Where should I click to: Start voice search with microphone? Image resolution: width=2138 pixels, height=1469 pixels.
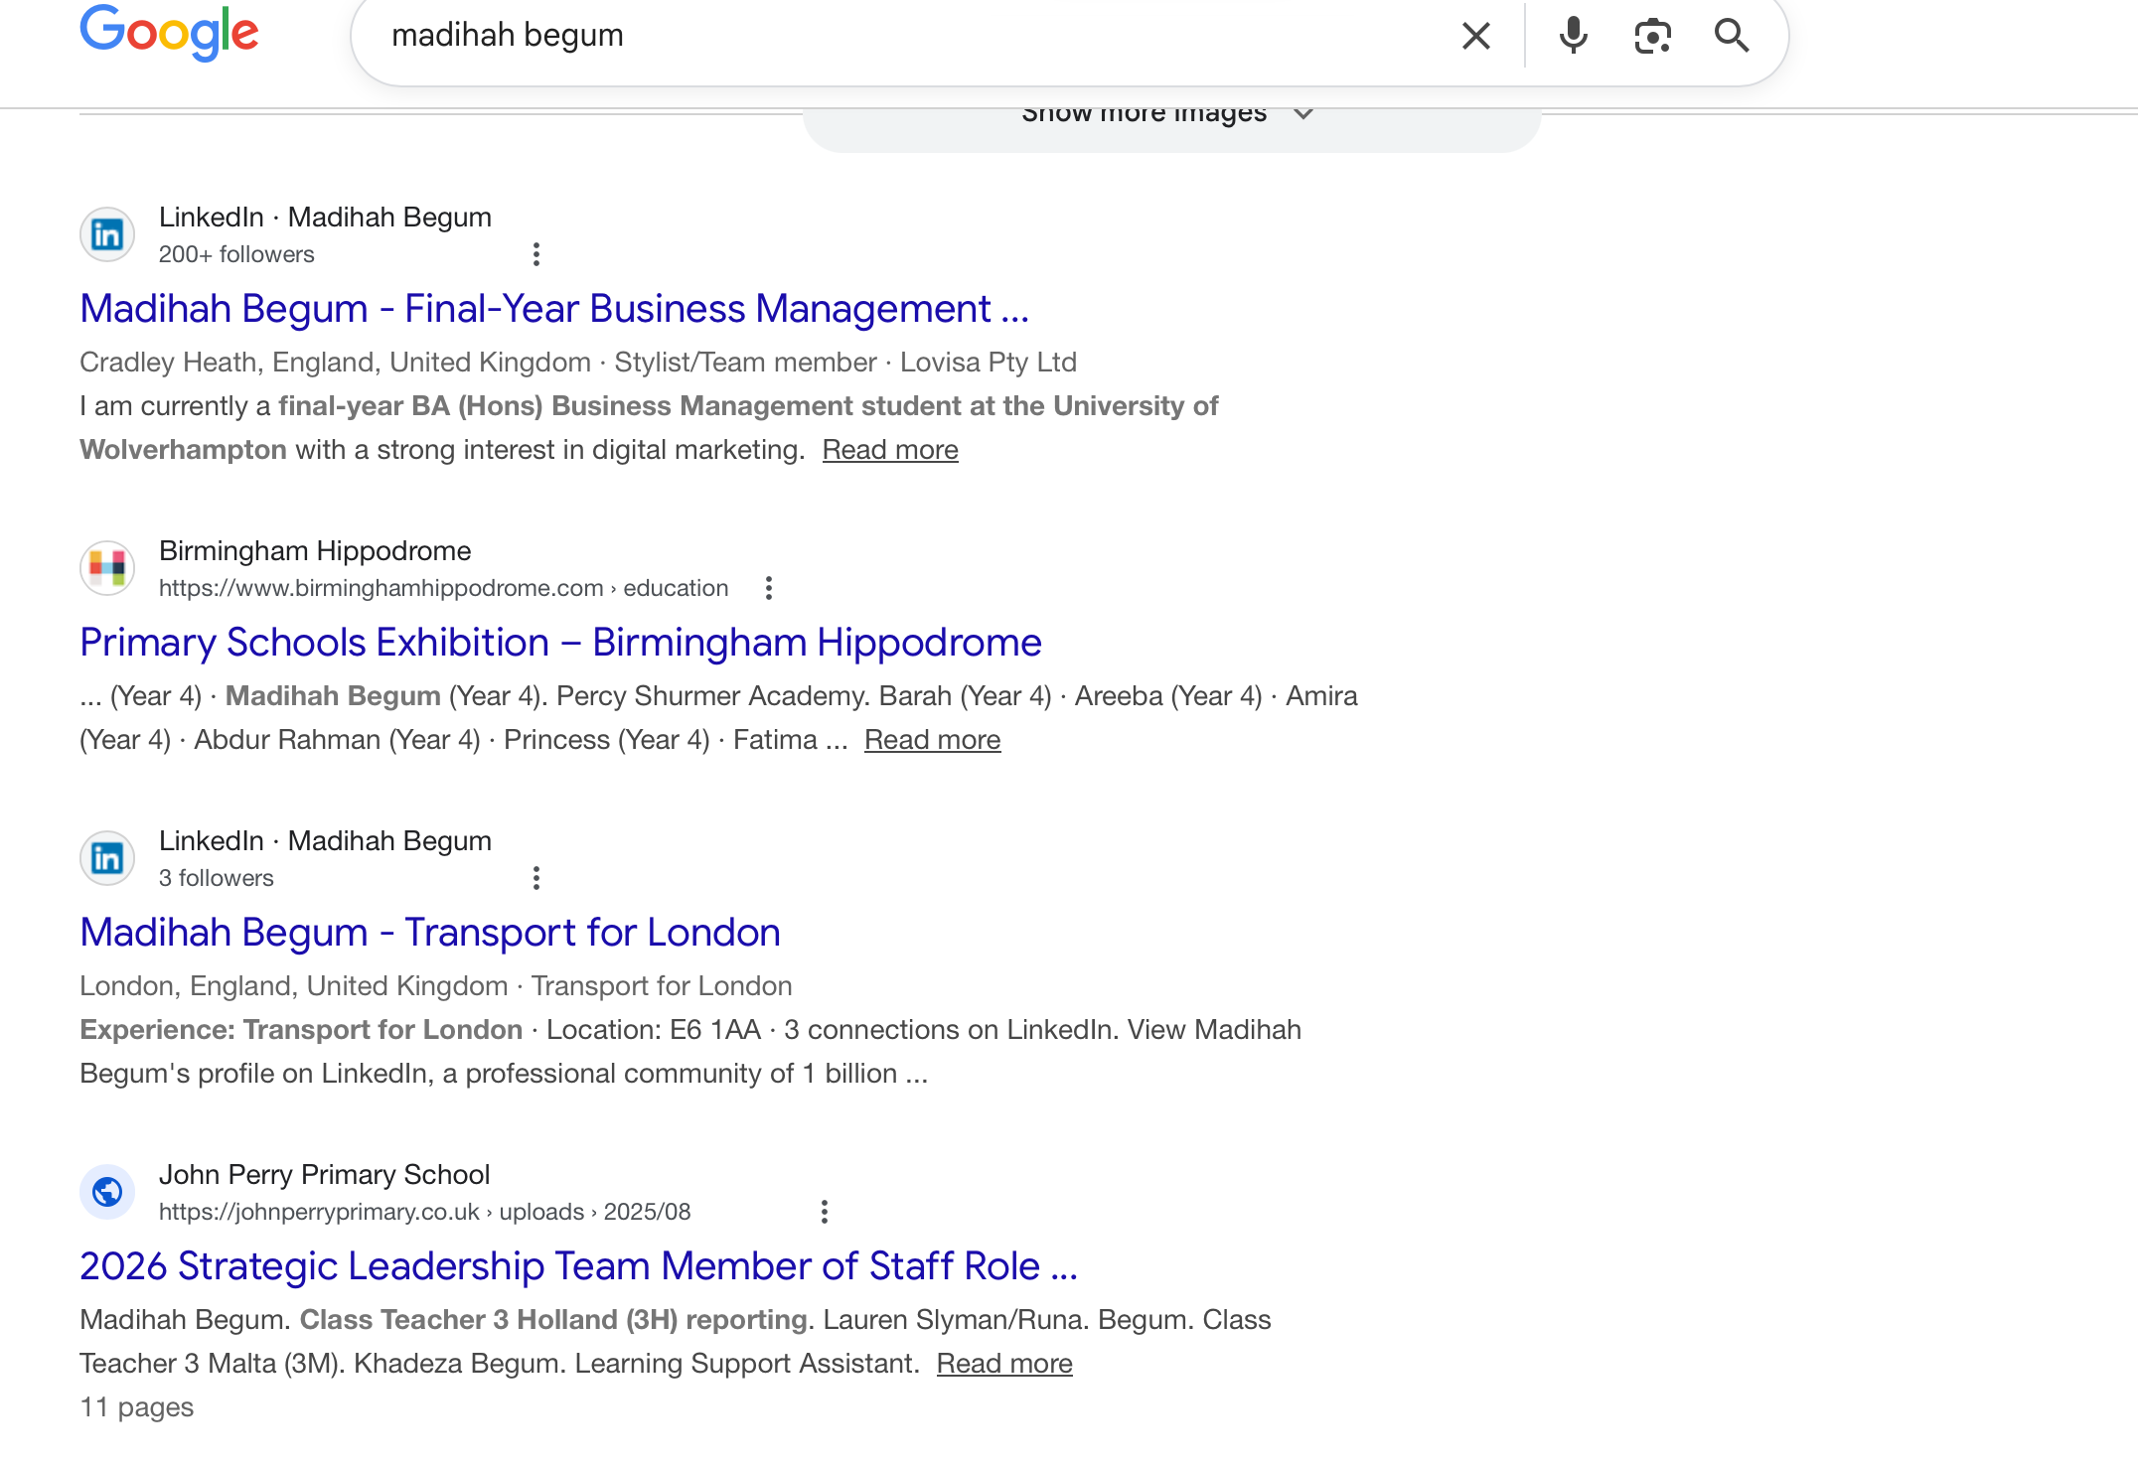(x=1573, y=36)
